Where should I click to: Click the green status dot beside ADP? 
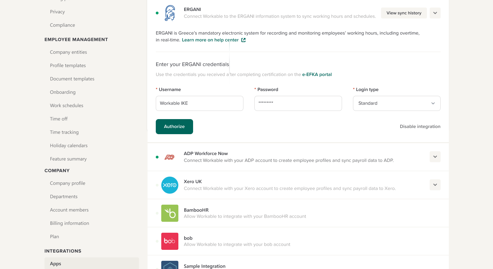click(x=157, y=157)
